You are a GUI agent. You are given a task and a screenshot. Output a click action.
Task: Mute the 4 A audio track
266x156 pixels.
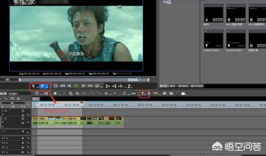(23, 152)
